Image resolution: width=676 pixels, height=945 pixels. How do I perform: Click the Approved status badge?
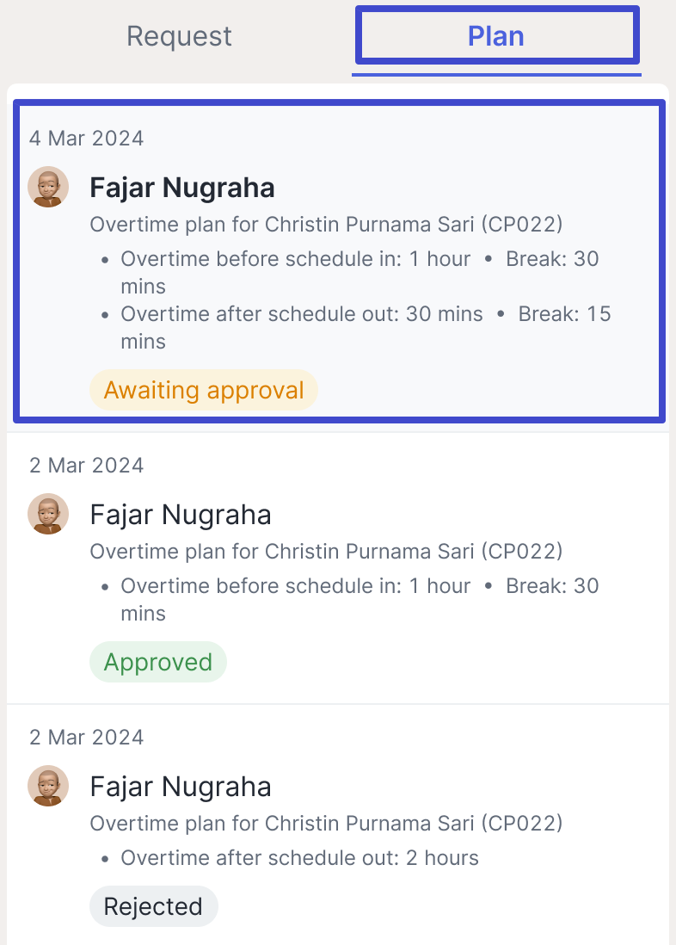point(158,662)
